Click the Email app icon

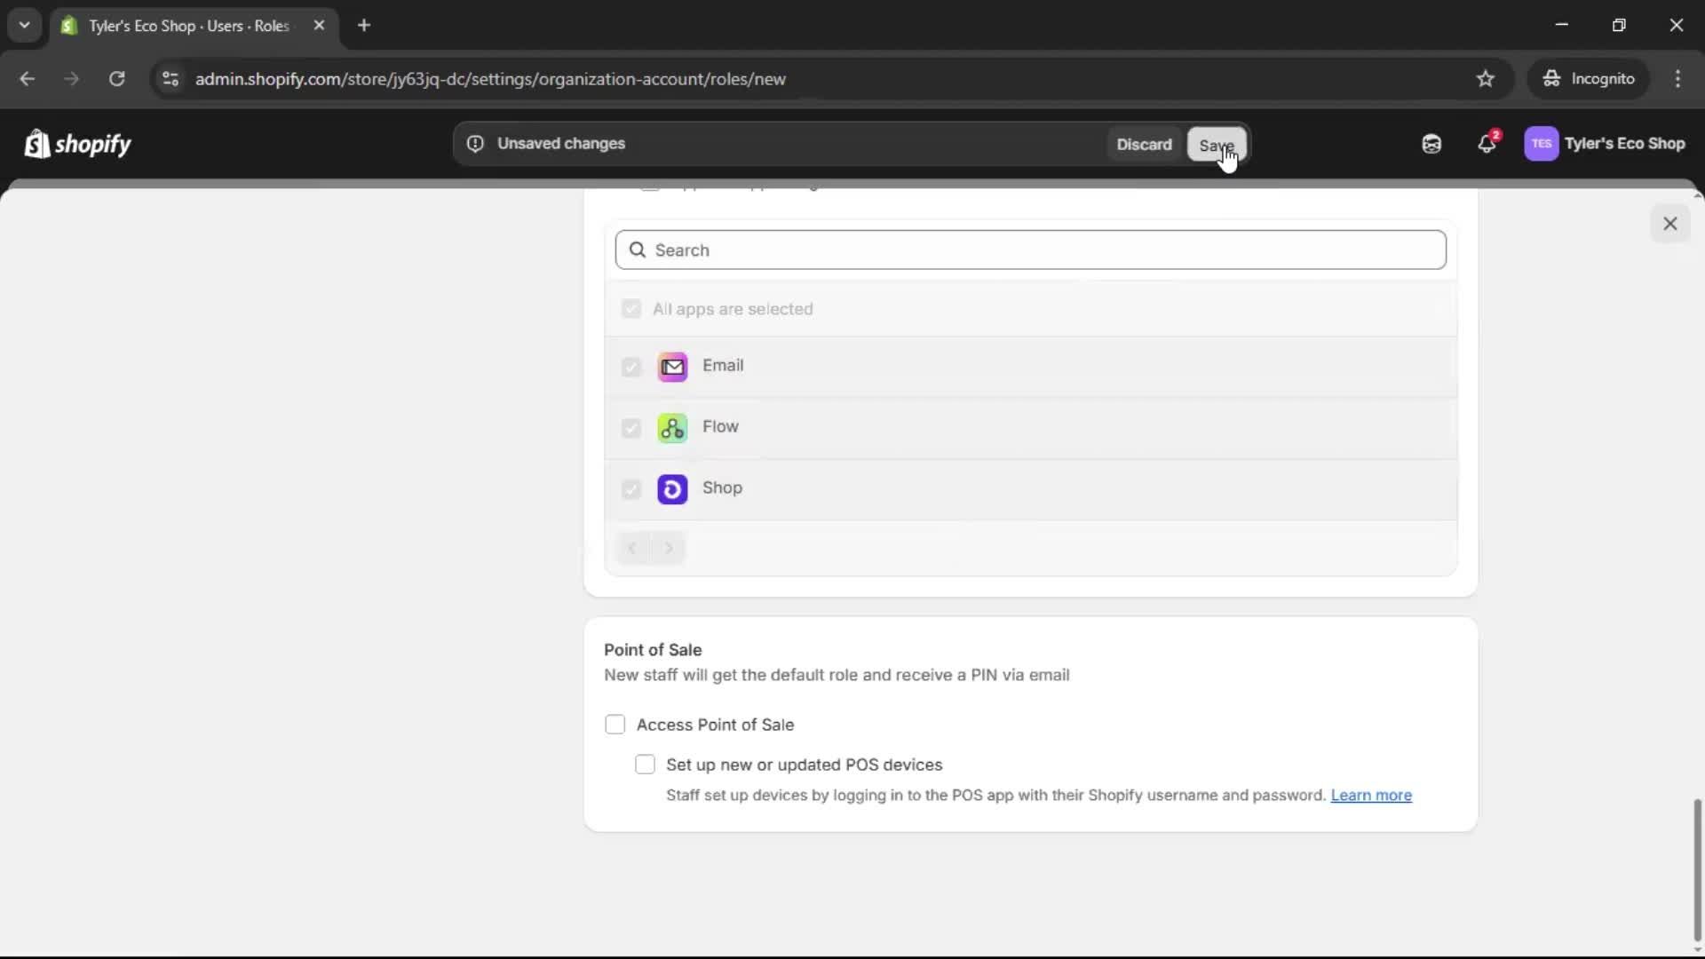pos(672,367)
